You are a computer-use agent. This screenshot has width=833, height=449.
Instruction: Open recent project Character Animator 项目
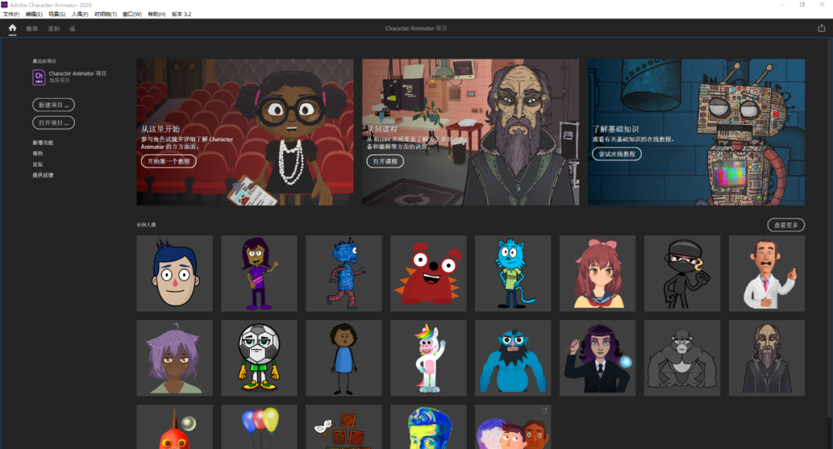69,77
